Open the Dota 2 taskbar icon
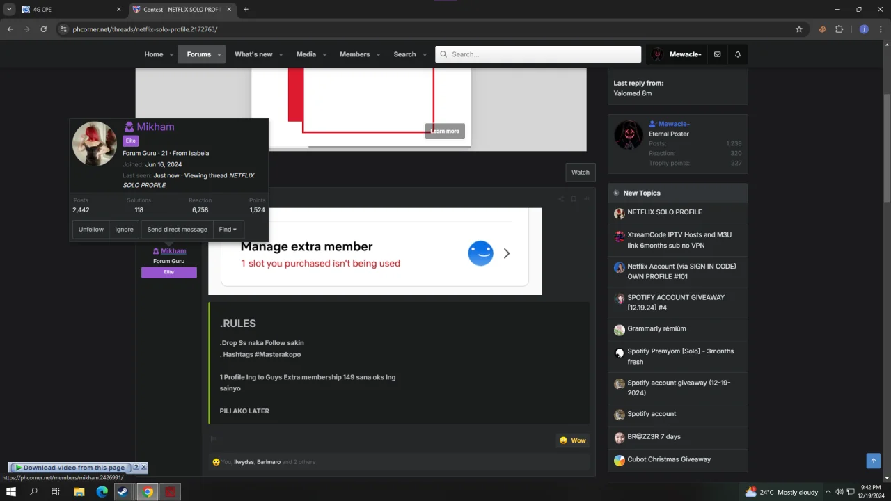Screen dimensions: 891x501 pos(170,492)
